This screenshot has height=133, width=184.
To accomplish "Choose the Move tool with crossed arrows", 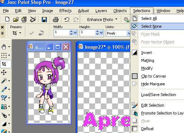I will pos(4,73).
